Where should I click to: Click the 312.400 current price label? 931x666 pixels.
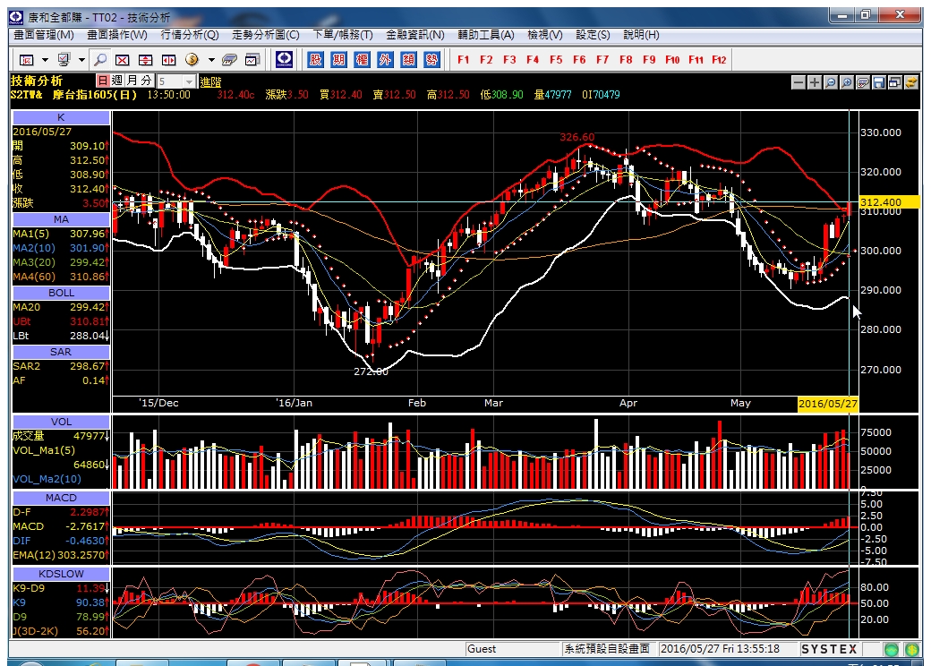click(889, 202)
